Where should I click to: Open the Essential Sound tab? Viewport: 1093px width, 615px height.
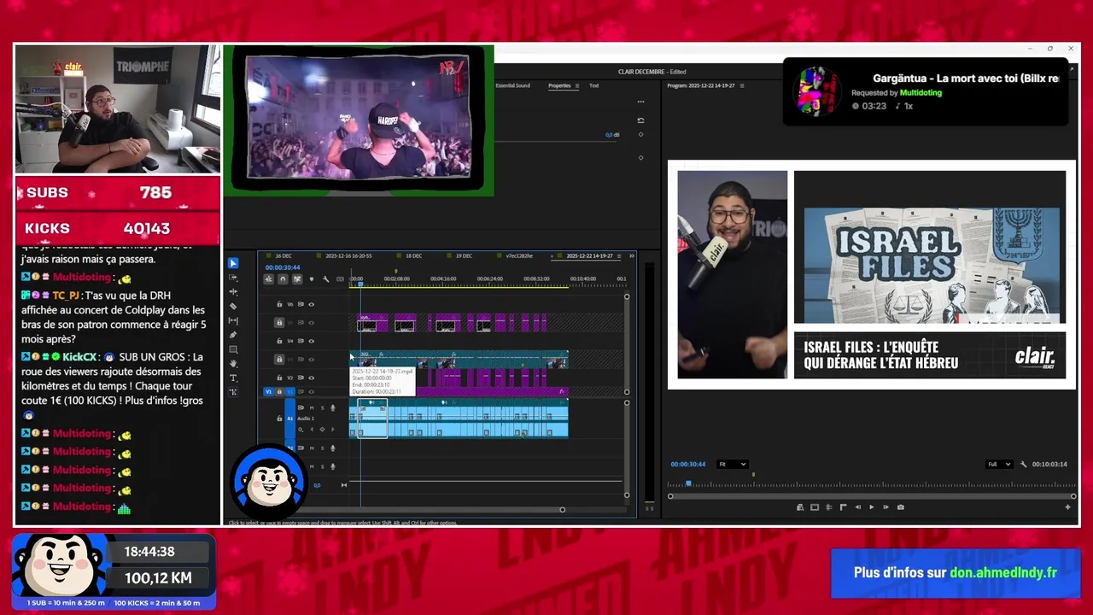[512, 85]
